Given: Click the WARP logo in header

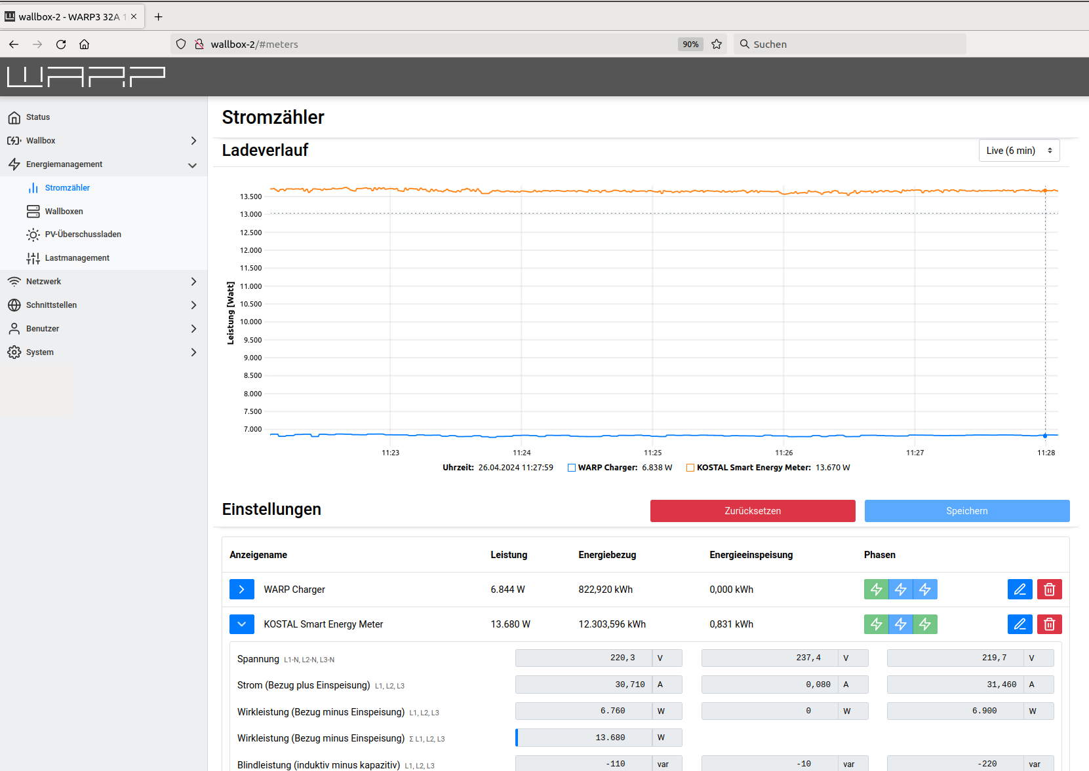Looking at the screenshot, I should pyautogui.click(x=86, y=77).
